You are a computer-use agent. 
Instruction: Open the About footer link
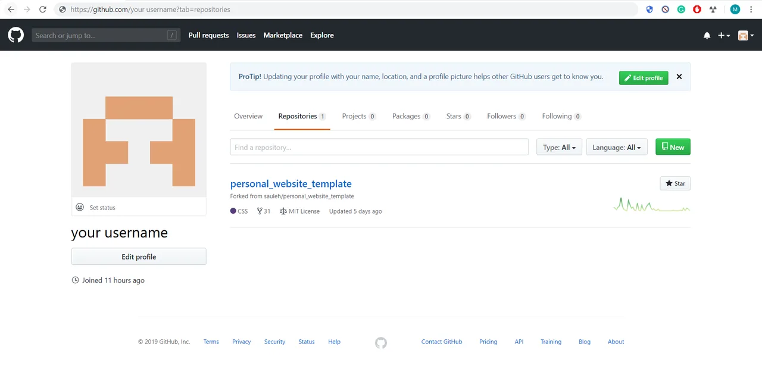coord(616,342)
